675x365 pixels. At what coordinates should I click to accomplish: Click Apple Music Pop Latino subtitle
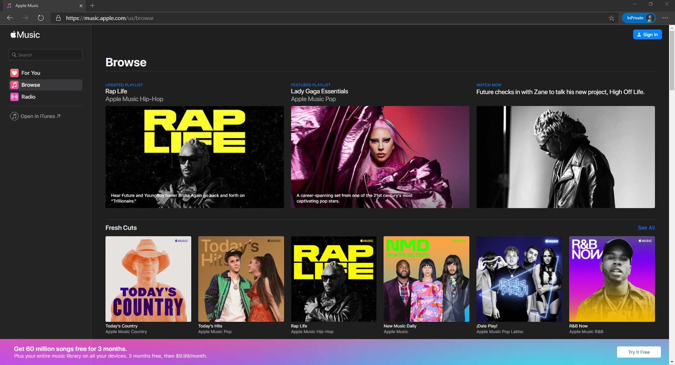tap(500, 332)
